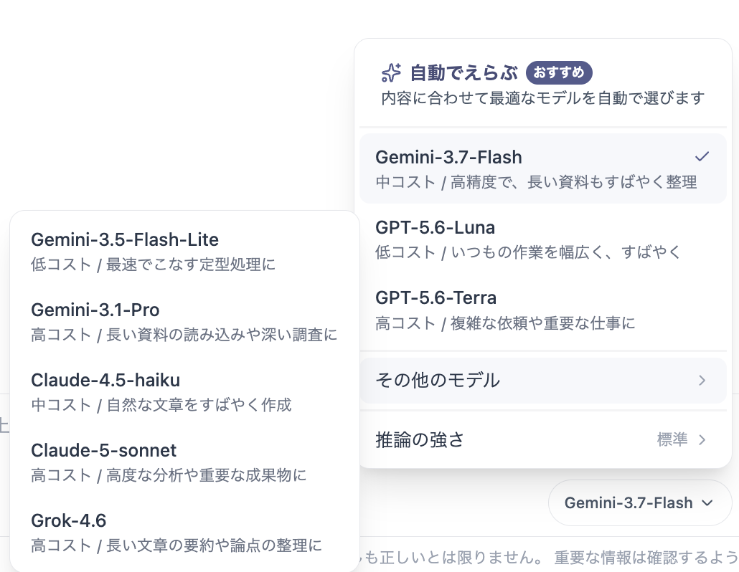
Task: Select the 自動でえらぶ option
Action: coord(543,84)
